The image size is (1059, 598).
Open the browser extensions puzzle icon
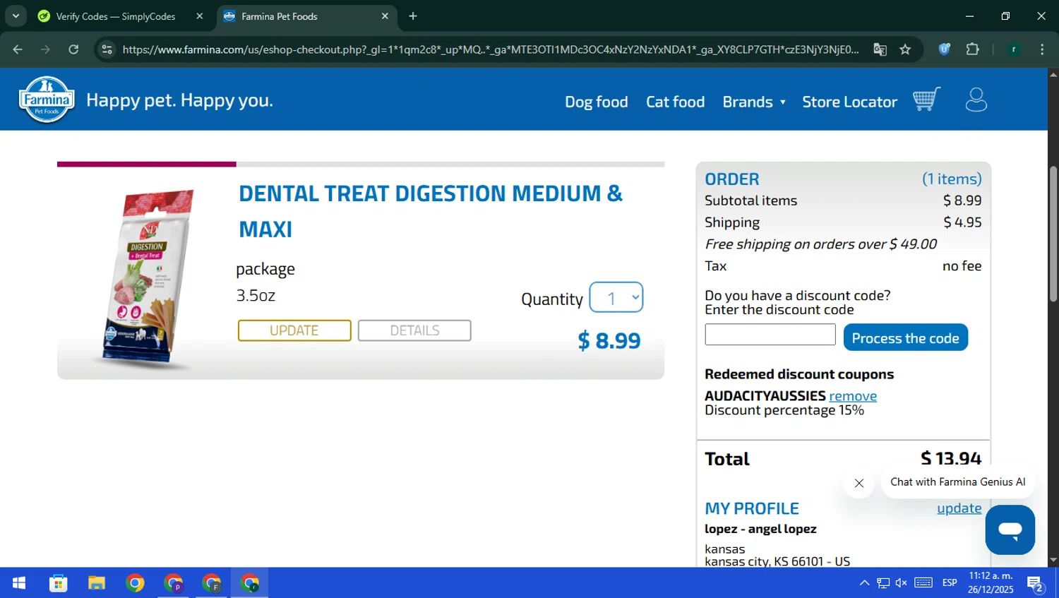click(973, 49)
